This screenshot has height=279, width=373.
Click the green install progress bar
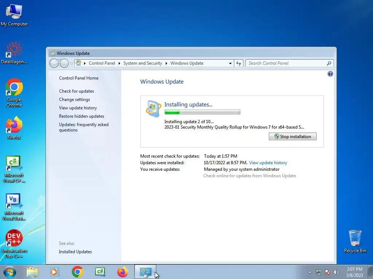pos(202,112)
